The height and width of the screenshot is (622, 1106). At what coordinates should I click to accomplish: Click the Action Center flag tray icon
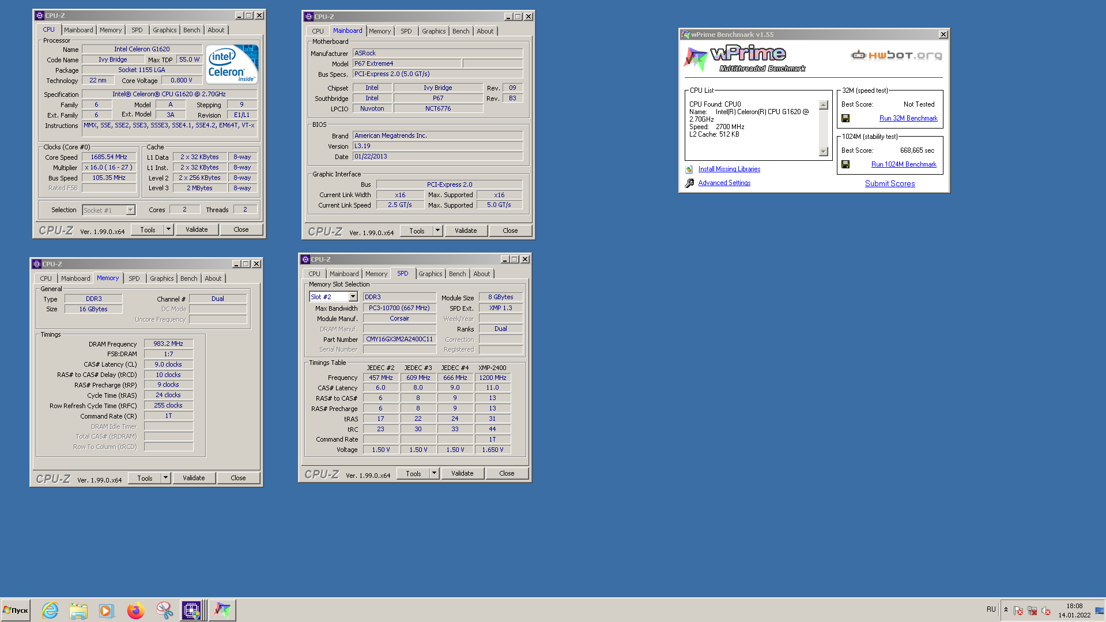pyautogui.click(x=1018, y=610)
